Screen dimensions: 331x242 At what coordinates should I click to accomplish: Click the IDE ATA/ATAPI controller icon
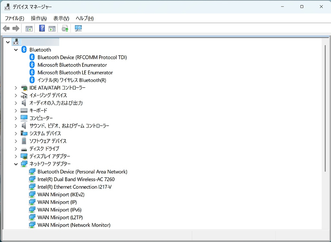pyautogui.click(x=24, y=88)
